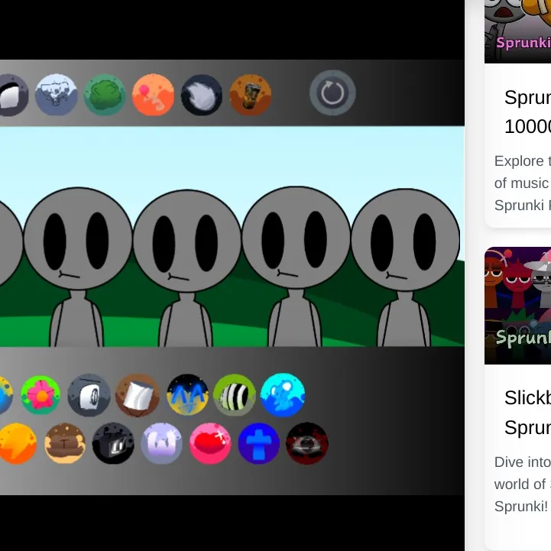Select the green bush sound icon

(105, 95)
